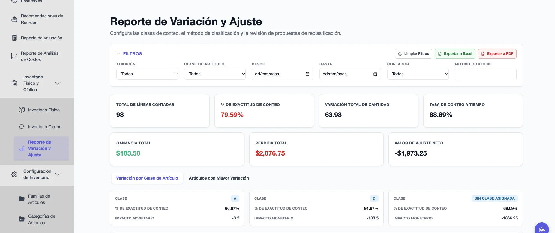555x233 pixels.
Task: Click the Familias de Artículos folder icon
Action: [22, 199]
